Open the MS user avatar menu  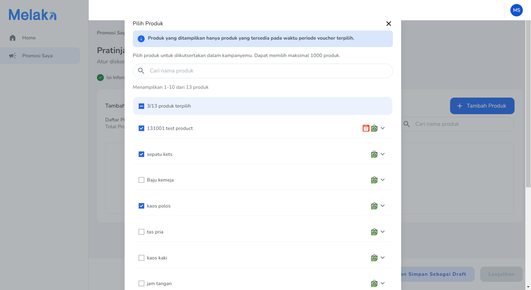[x=516, y=10]
